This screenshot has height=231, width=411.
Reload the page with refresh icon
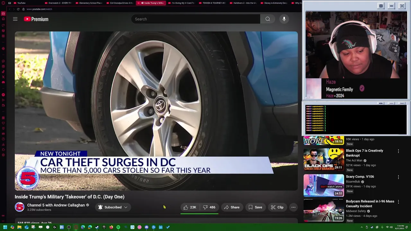(x=18, y=9)
